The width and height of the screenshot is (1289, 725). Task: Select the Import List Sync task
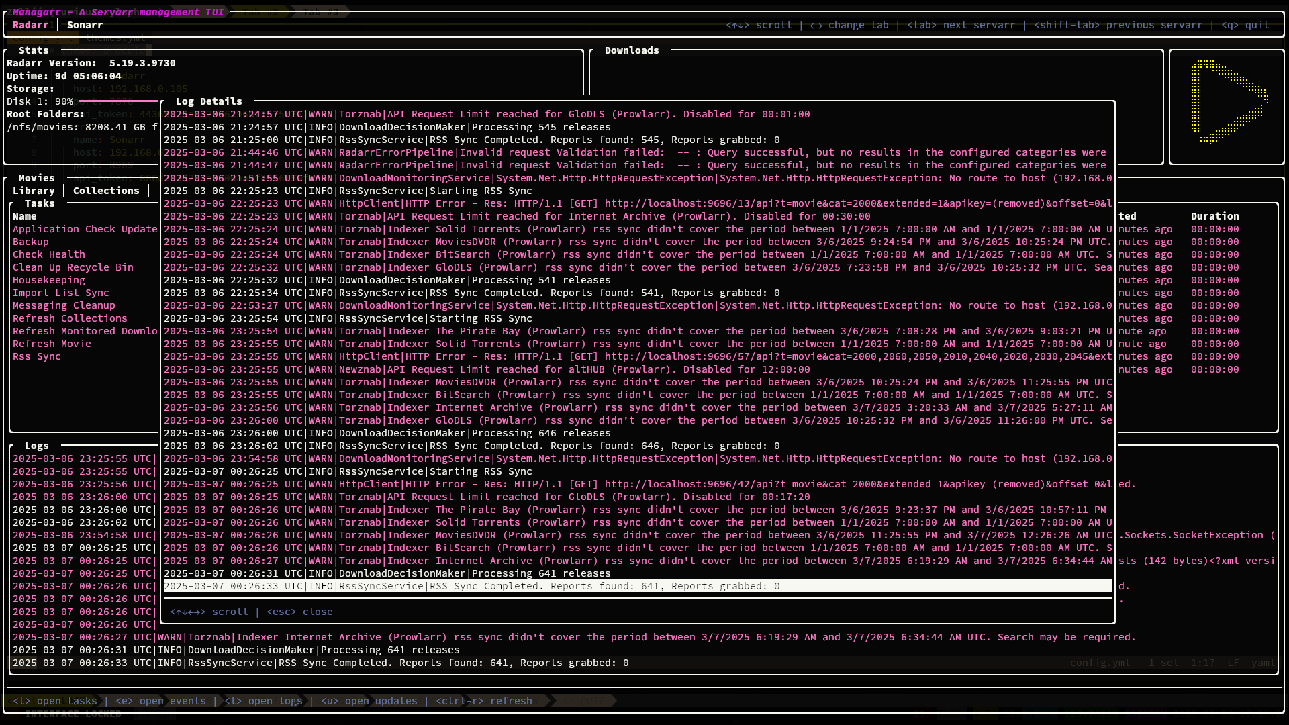pos(61,293)
